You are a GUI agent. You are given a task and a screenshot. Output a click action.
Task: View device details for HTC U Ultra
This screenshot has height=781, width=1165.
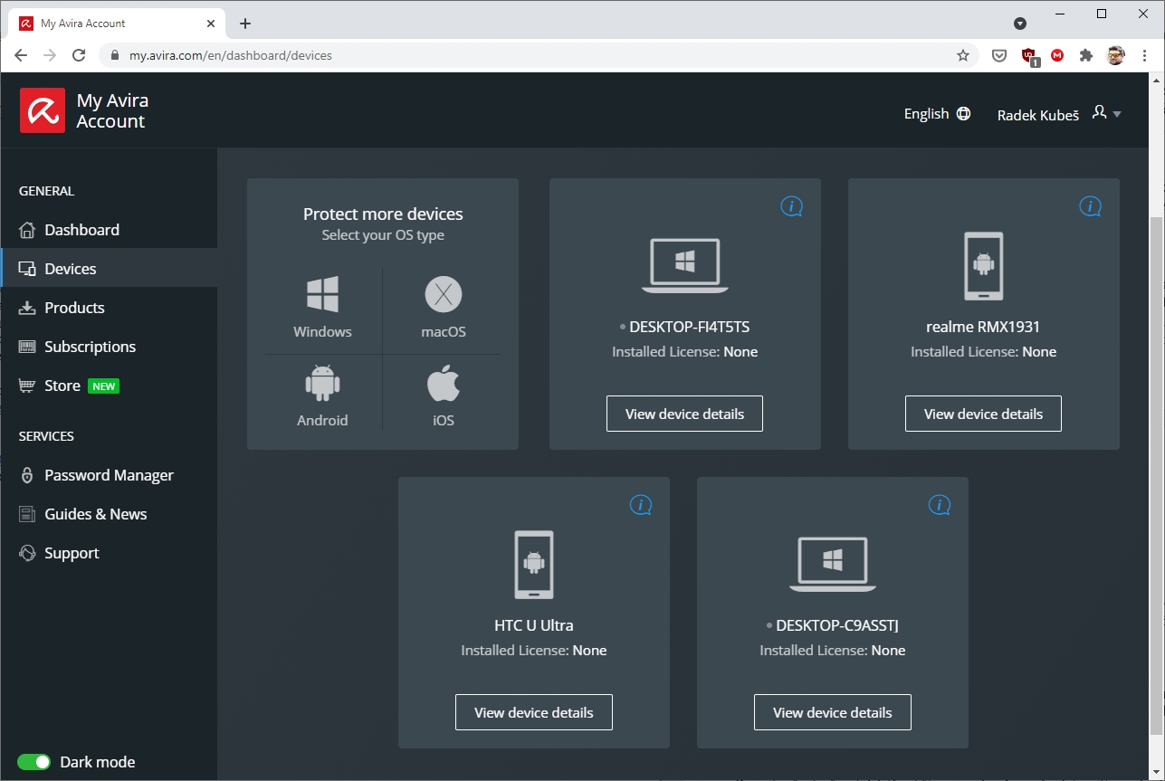pyautogui.click(x=534, y=712)
